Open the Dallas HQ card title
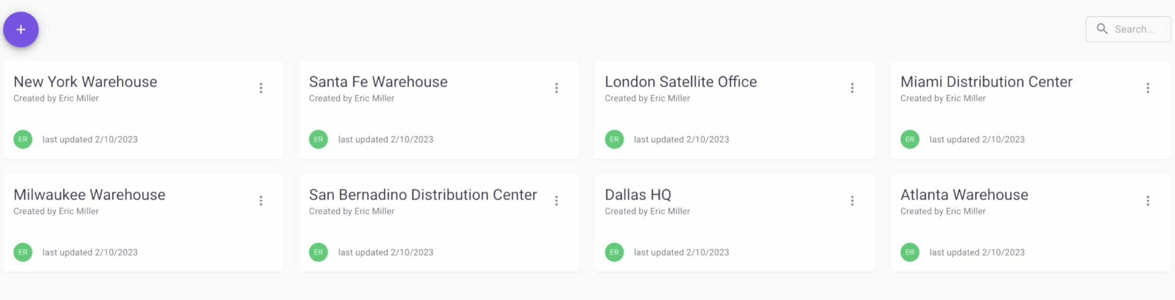1175x300 pixels. tap(638, 195)
